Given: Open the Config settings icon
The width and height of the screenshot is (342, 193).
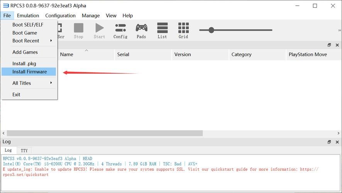Looking at the screenshot, I should click(x=120, y=30).
